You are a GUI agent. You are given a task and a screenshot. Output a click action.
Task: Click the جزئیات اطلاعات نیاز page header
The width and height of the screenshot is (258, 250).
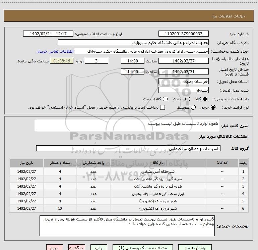tap(229, 16)
